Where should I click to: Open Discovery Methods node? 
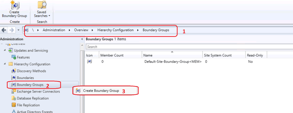(x=31, y=71)
